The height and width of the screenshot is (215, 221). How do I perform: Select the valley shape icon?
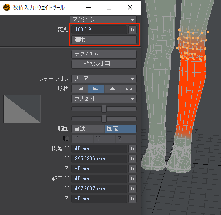pos(129,89)
